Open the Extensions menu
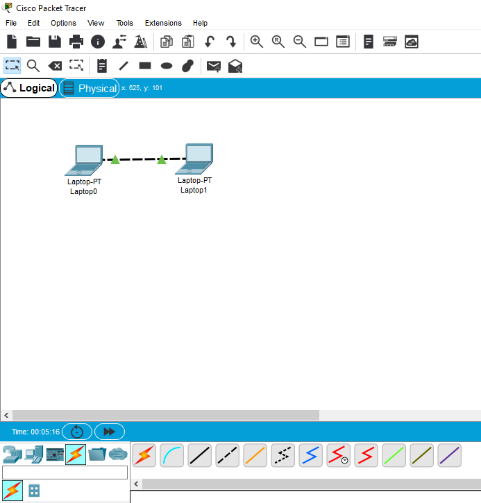Image resolution: width=481 pixels, height=503 pixels. coord(163,23)
